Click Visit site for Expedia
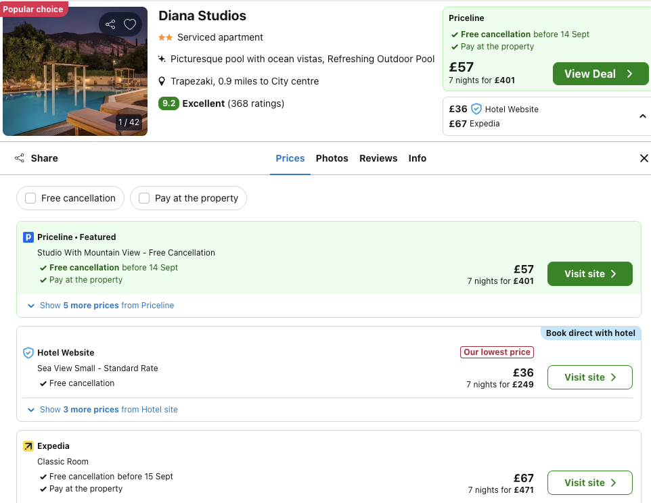This screenshot has width=651, height=503. coord(590,483)
